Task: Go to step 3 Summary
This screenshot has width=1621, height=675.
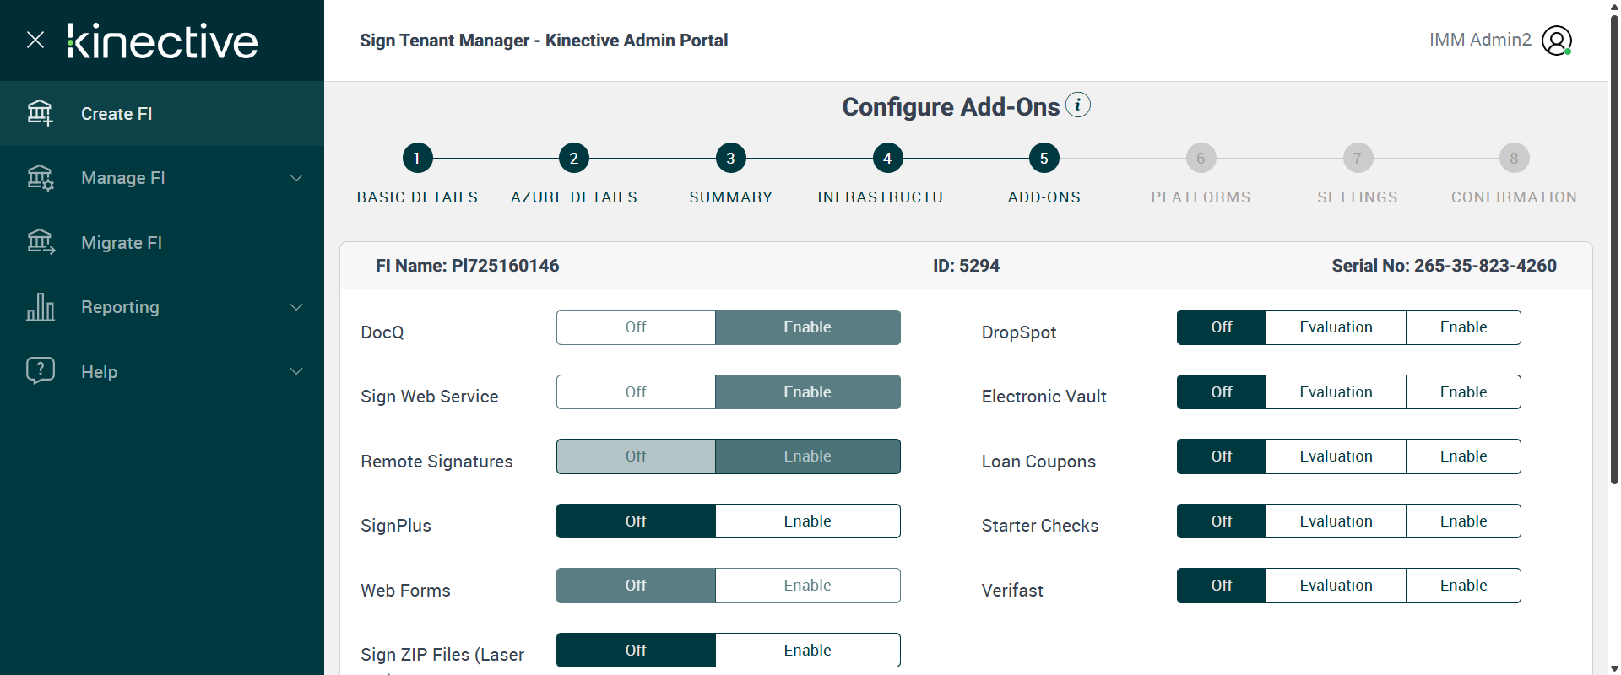Action: (730, 158)
